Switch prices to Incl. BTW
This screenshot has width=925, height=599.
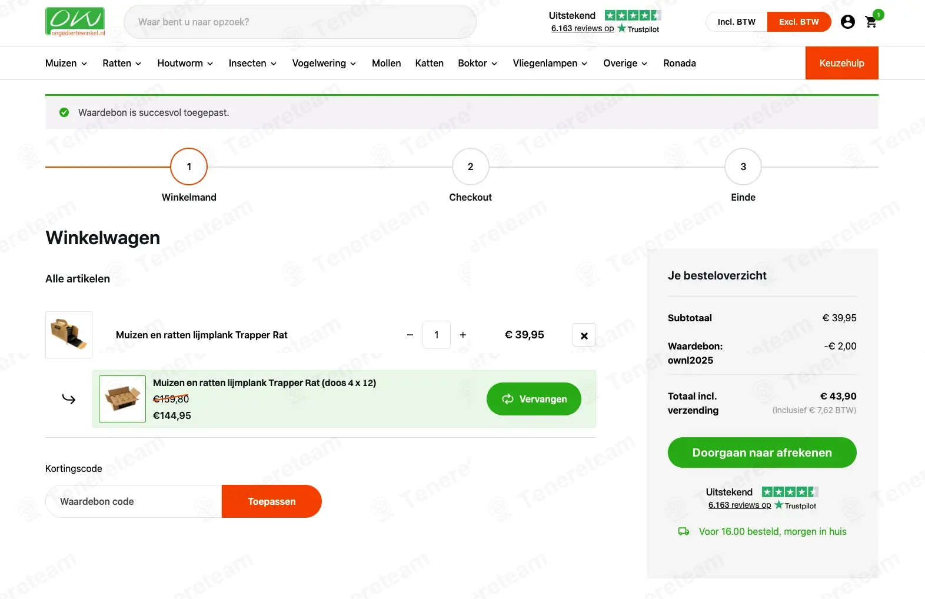tap(736, 22)
